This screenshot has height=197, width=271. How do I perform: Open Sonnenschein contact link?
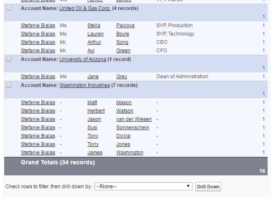(133, 127)
